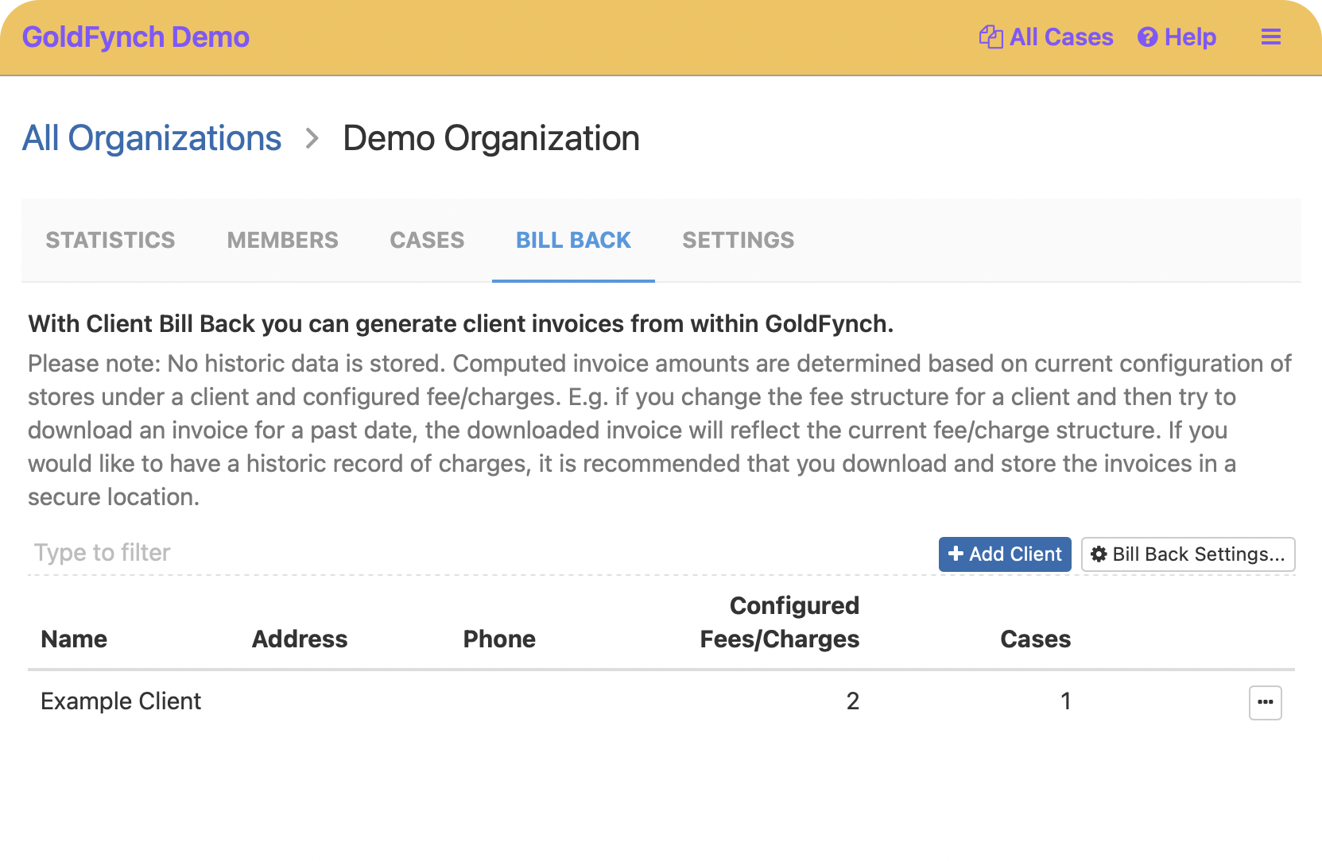Click the Configured Fees/Charges column header
Image resolution: width=1322 pixels, height=861 pixels.
point(779,623)
